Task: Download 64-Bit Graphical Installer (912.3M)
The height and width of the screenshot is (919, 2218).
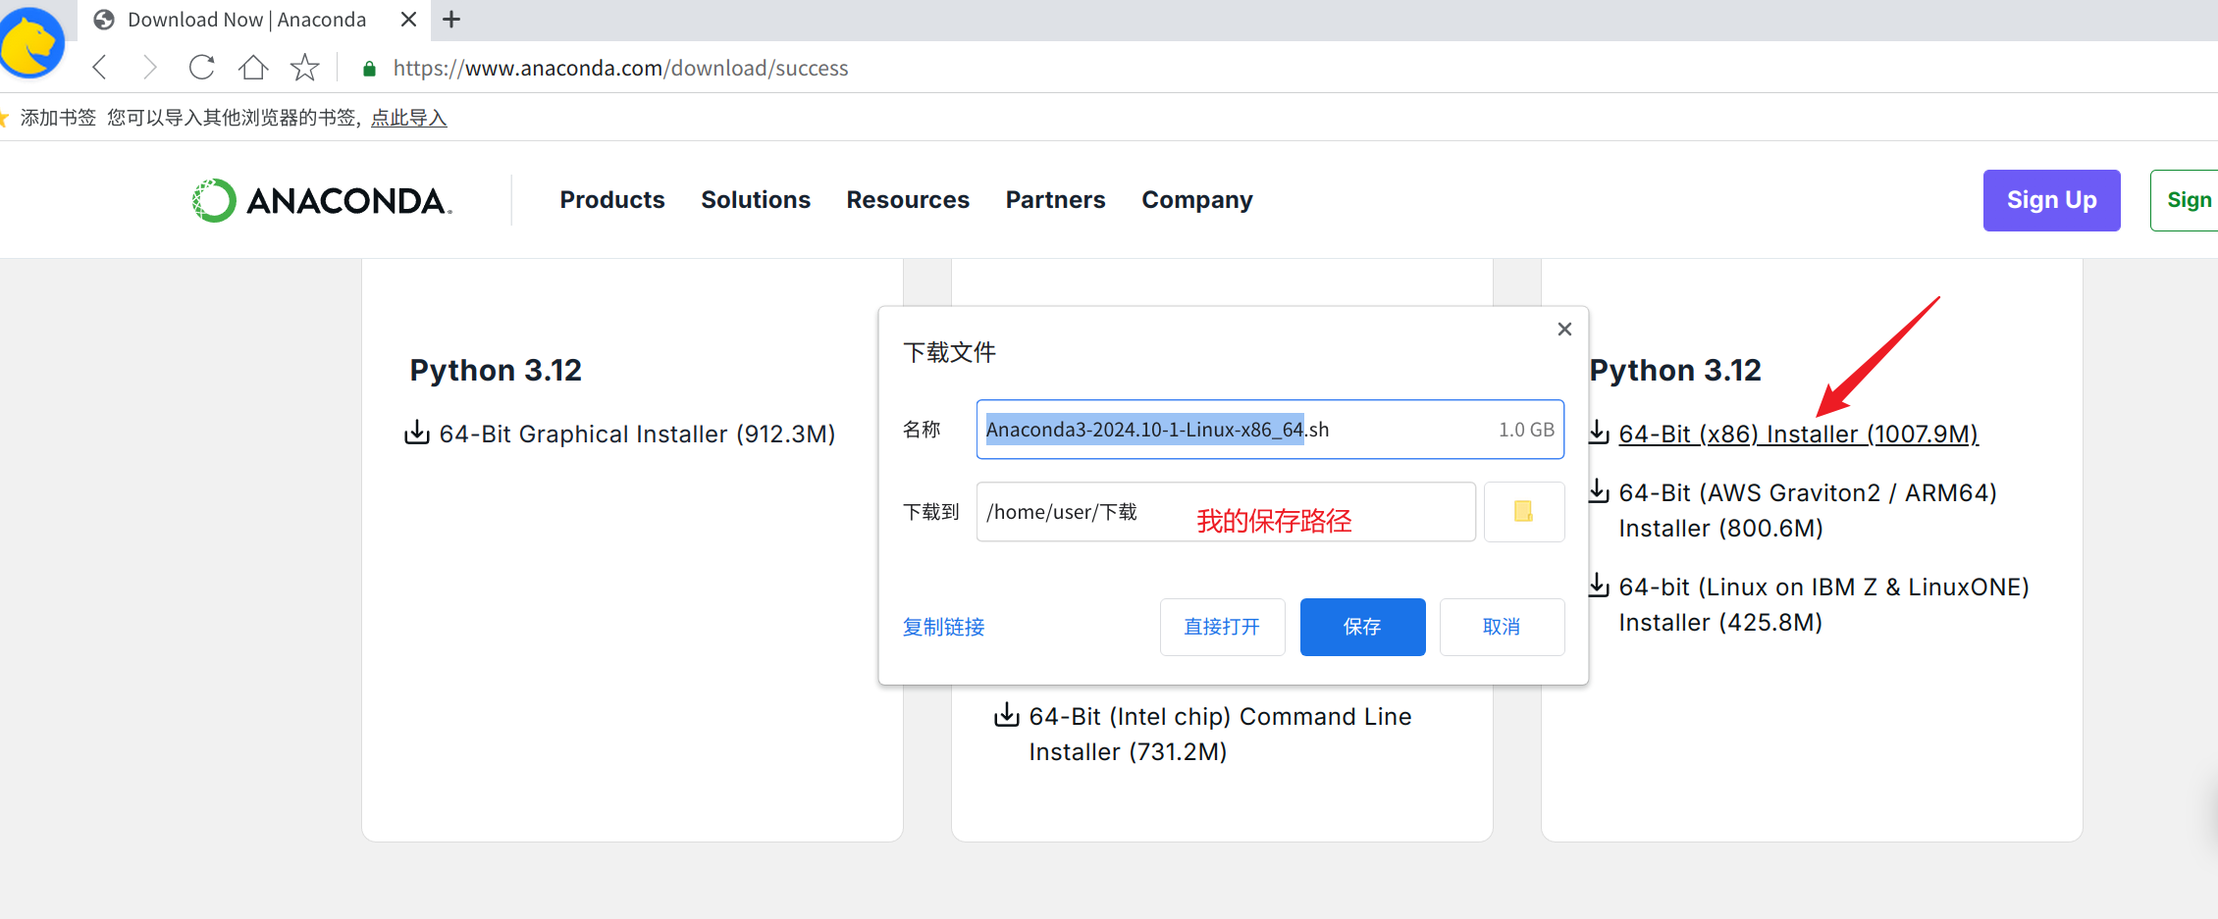Action: [x=637, y=434]
